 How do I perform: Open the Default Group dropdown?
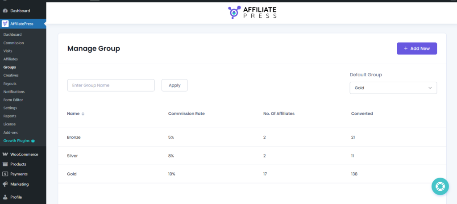click(393, 88)
